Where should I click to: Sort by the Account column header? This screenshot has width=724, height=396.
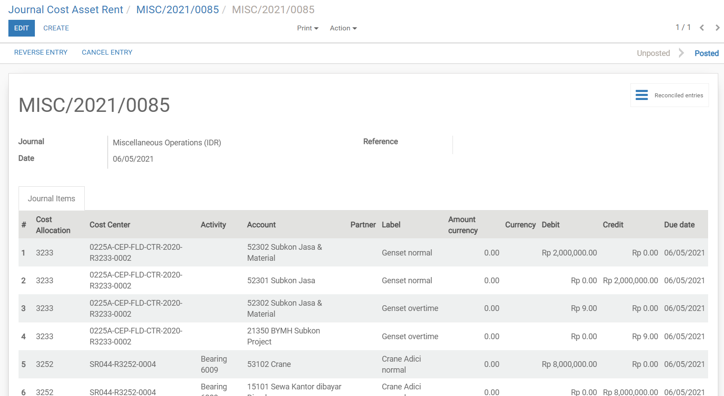coord(261,225)
